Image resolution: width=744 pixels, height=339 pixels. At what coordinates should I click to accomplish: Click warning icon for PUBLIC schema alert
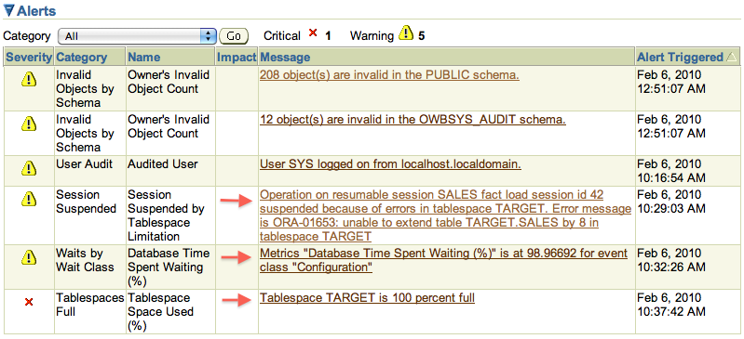[x=29, y=80]
